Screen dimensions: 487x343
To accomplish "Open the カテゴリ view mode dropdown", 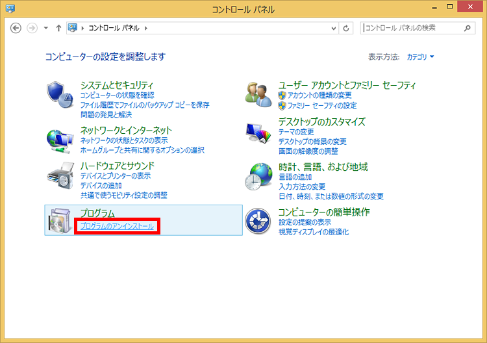I will (420, 57).
